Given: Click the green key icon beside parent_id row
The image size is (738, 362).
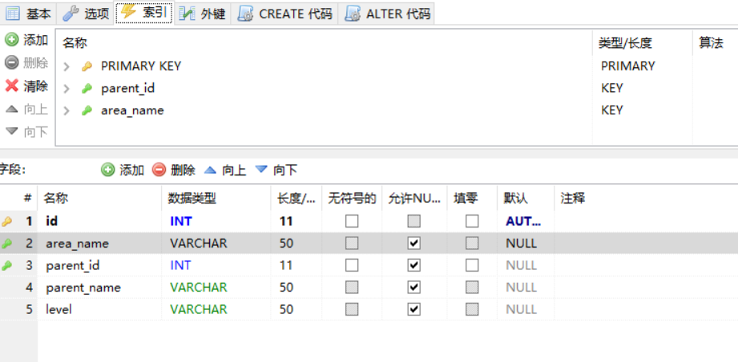Looking at the screenshot, I should 6,266.
